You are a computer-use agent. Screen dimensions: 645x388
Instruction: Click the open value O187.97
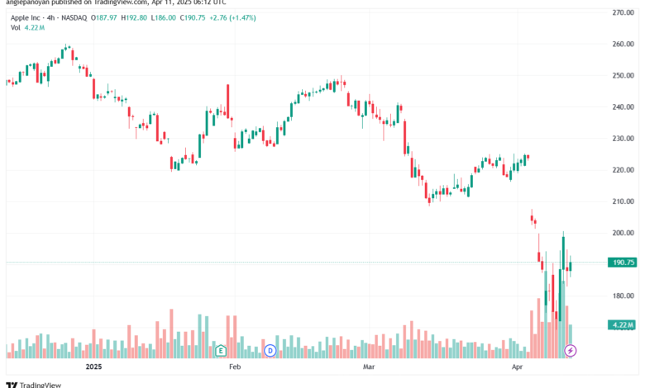tap(104, 17)
